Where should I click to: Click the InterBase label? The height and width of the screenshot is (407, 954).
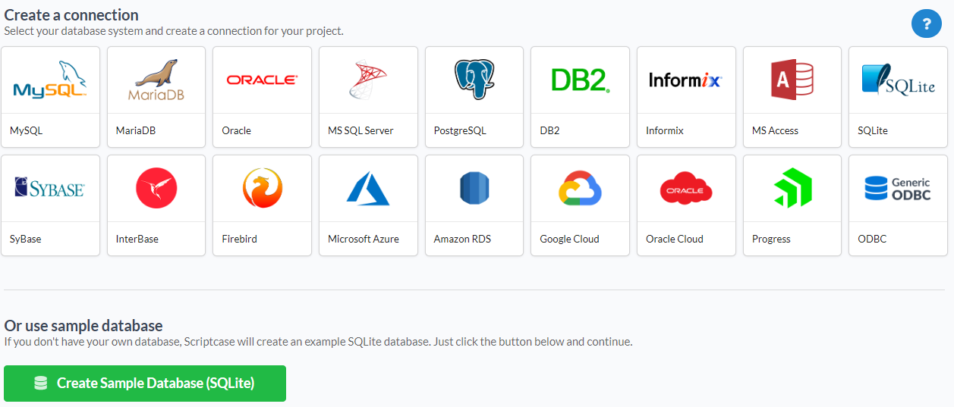tap(137, 239)
